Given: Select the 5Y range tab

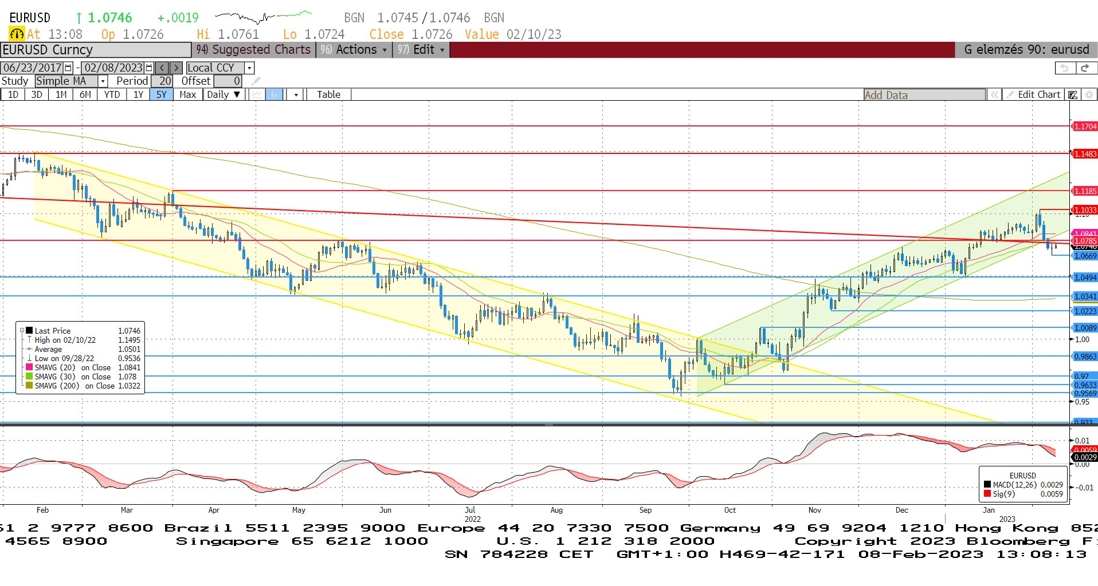Looking at the screenshot, I should click(x=162, y=94).
